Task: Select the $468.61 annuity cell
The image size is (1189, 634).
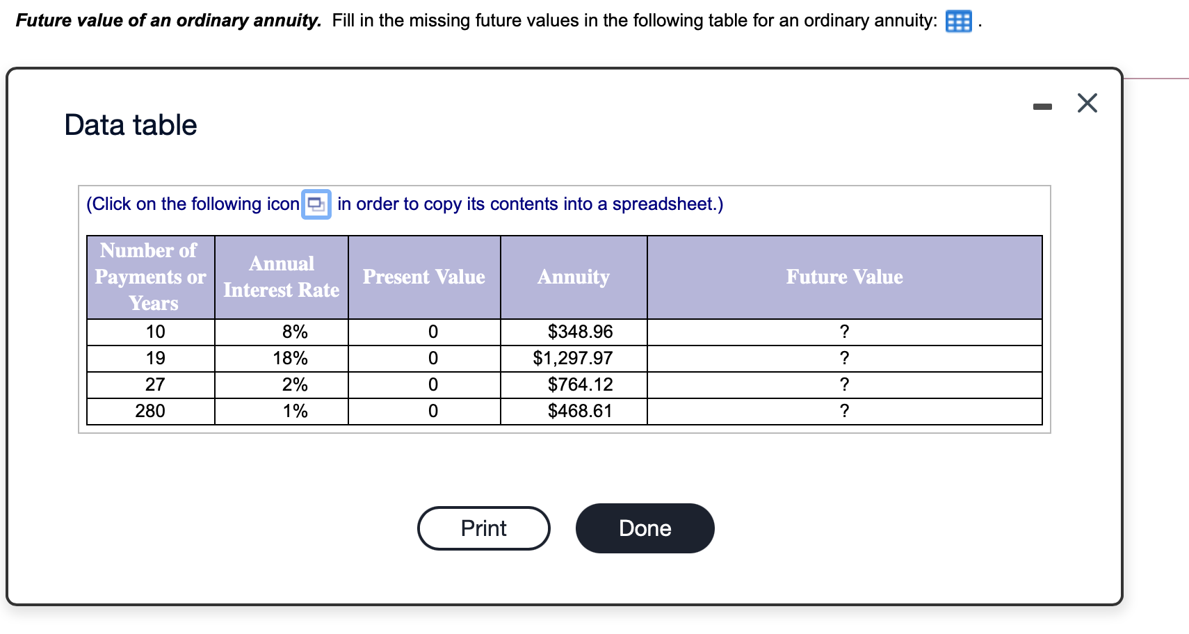Action: [x=580, y=412]
